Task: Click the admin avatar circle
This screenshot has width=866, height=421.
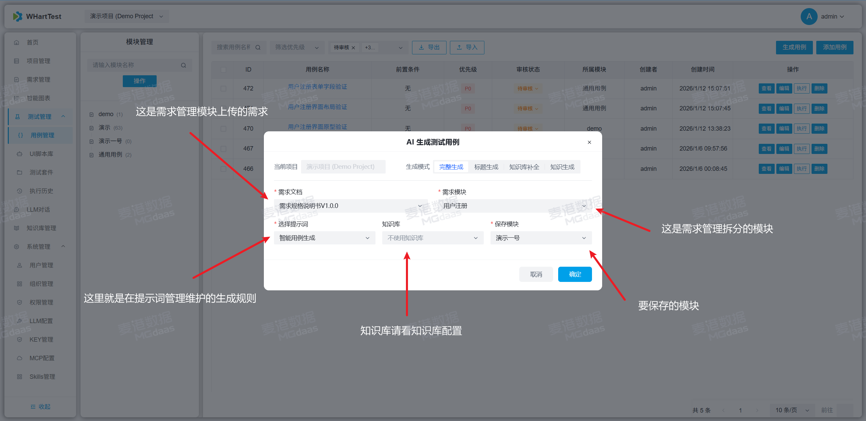Action: 809,17
